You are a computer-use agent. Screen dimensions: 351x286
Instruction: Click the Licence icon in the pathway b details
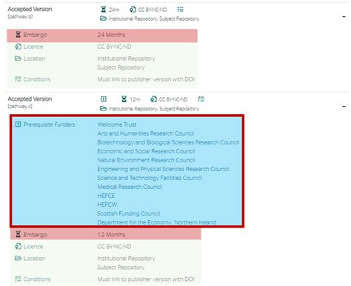[18, 47]
